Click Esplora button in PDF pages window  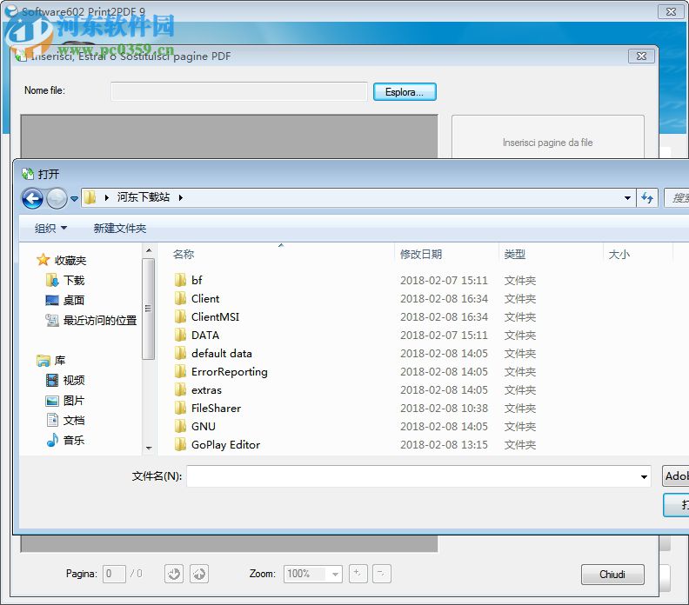pos(405,92)
